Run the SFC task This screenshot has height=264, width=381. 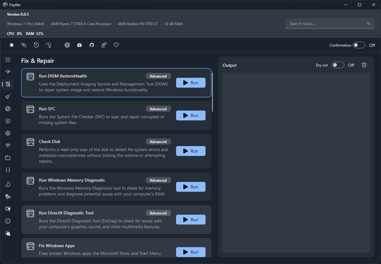[x=191, y=115]
